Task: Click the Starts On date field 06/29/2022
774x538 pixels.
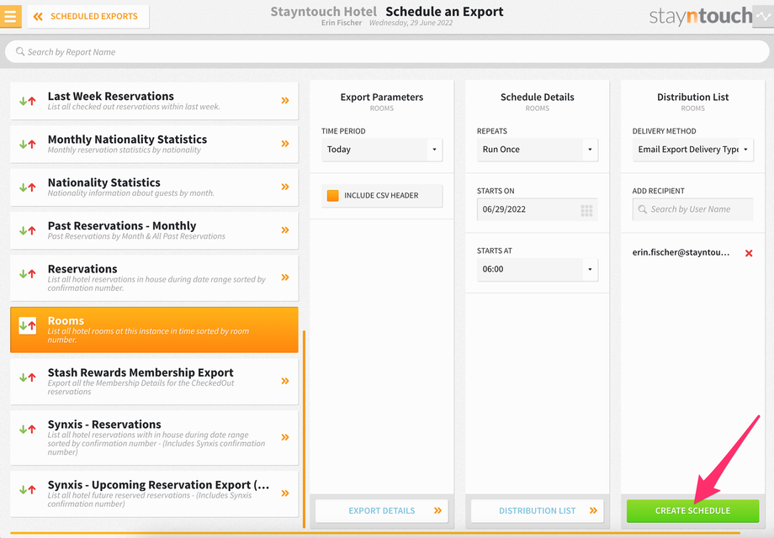Action: [537, 209]
